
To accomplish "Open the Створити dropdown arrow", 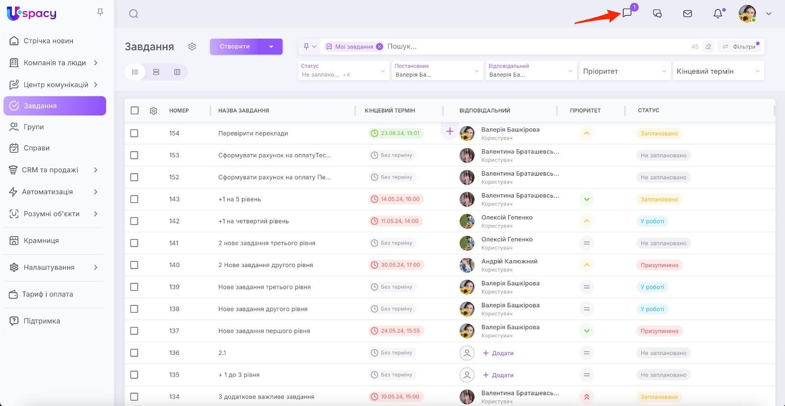I will coord(271,47).
